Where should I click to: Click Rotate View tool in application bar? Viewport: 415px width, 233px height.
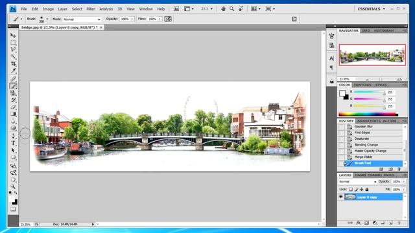point(241,8)
